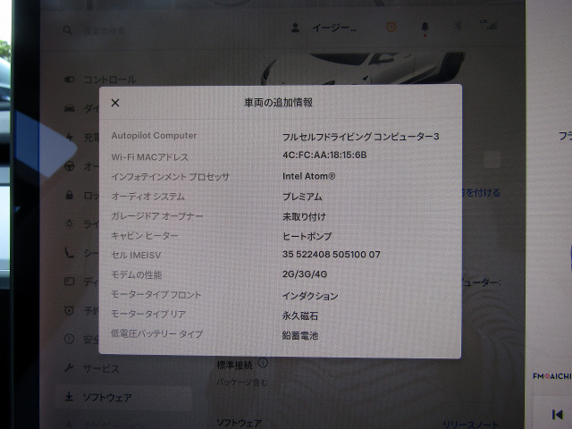Click the LTE signal strength icon
Image resolution: width=572 pixels, height=429 pixels.
point(489,25)
